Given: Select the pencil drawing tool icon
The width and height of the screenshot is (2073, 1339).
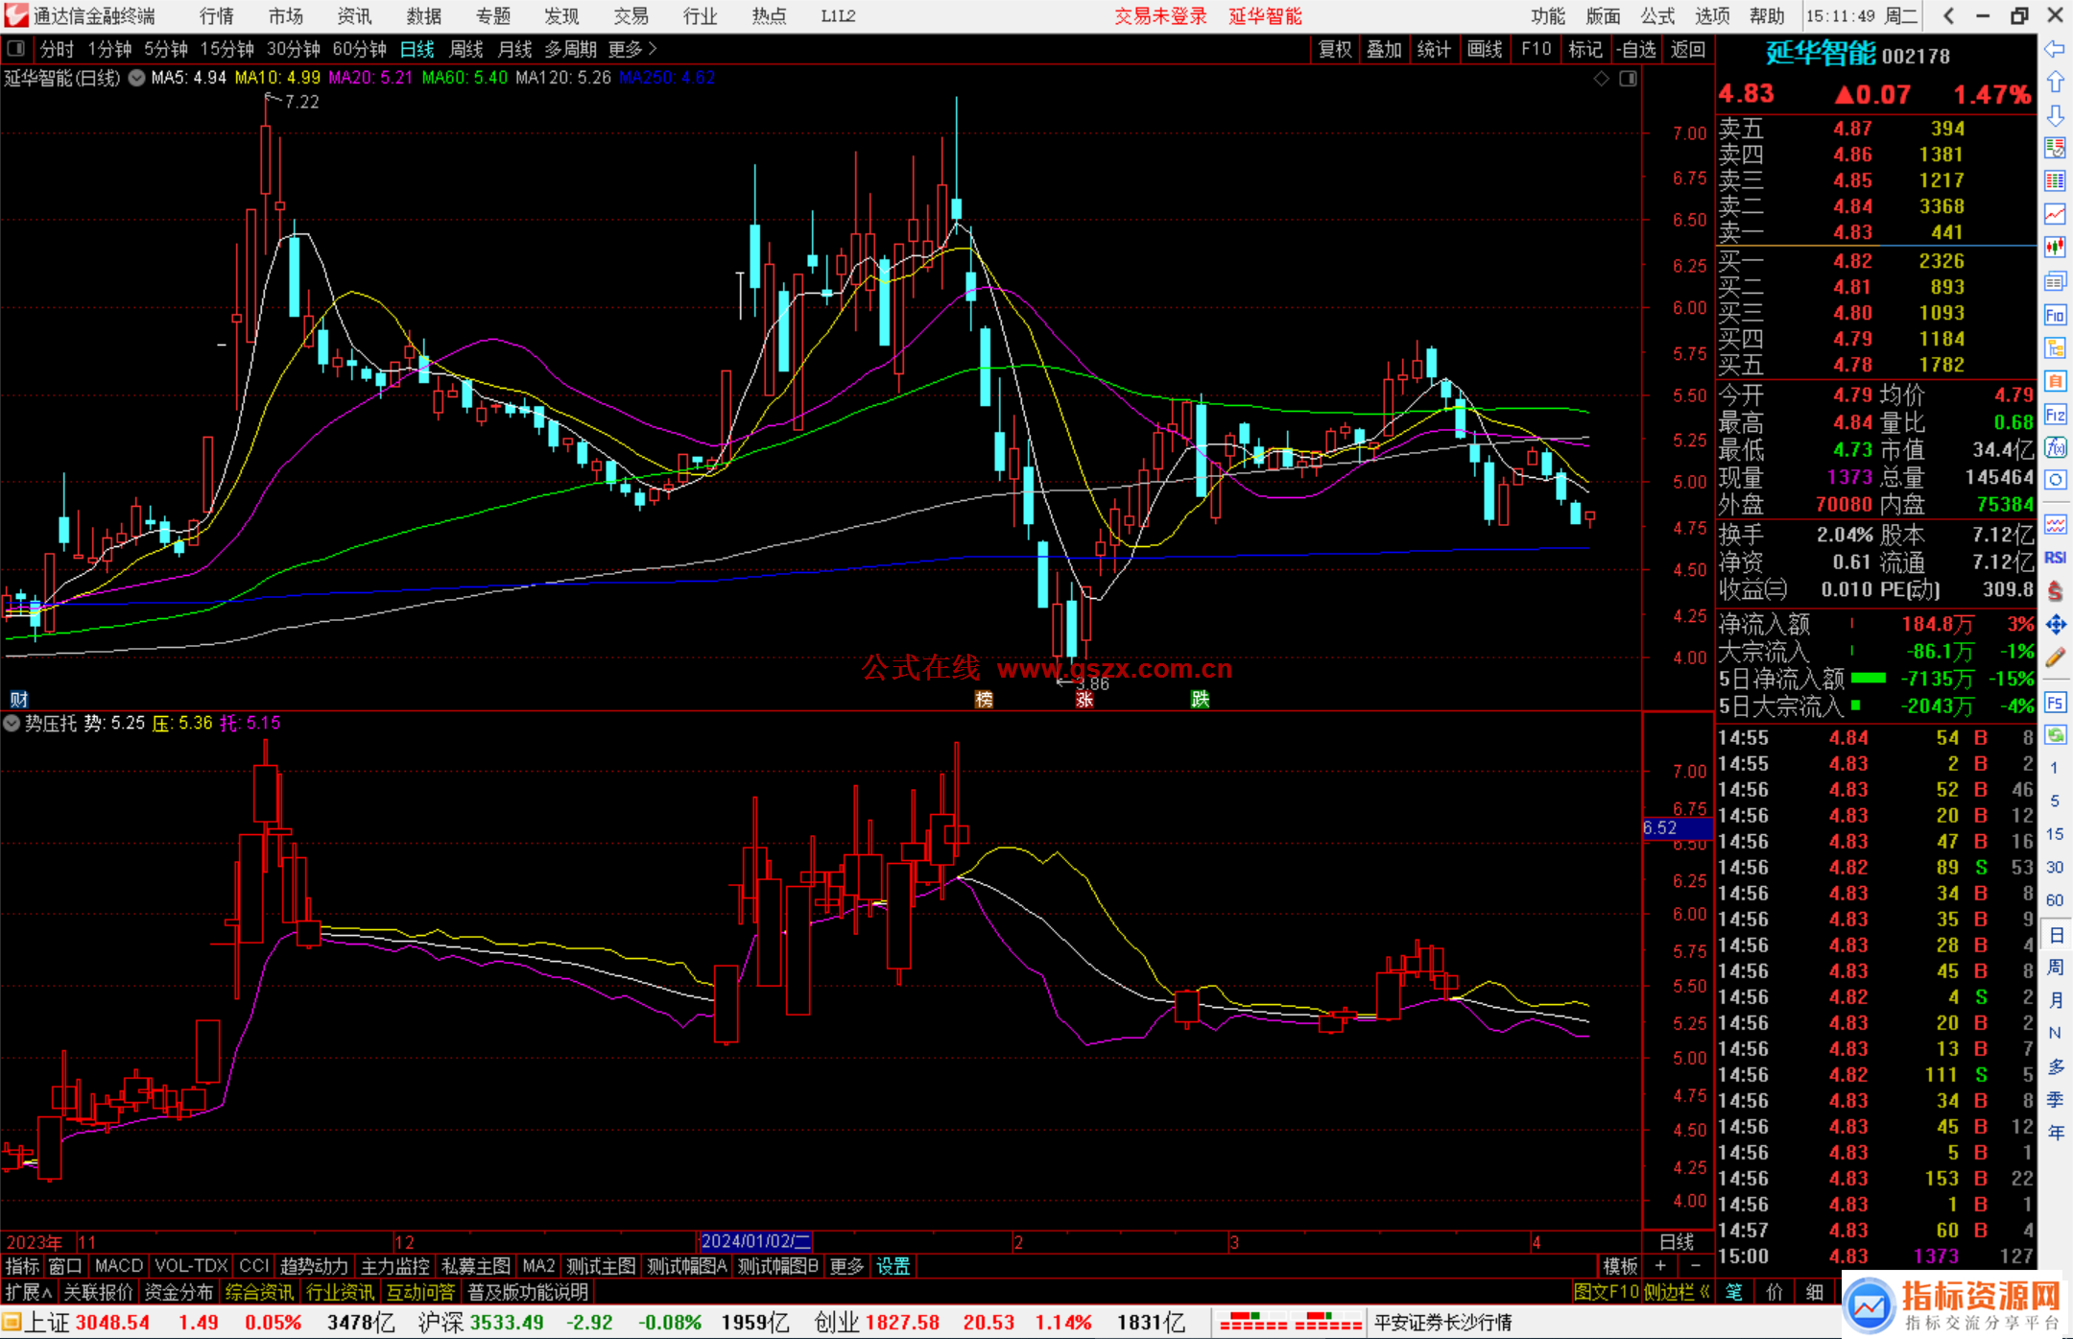Looking at the screenshot, I should pyautogui.click(x=2055, y=658).
